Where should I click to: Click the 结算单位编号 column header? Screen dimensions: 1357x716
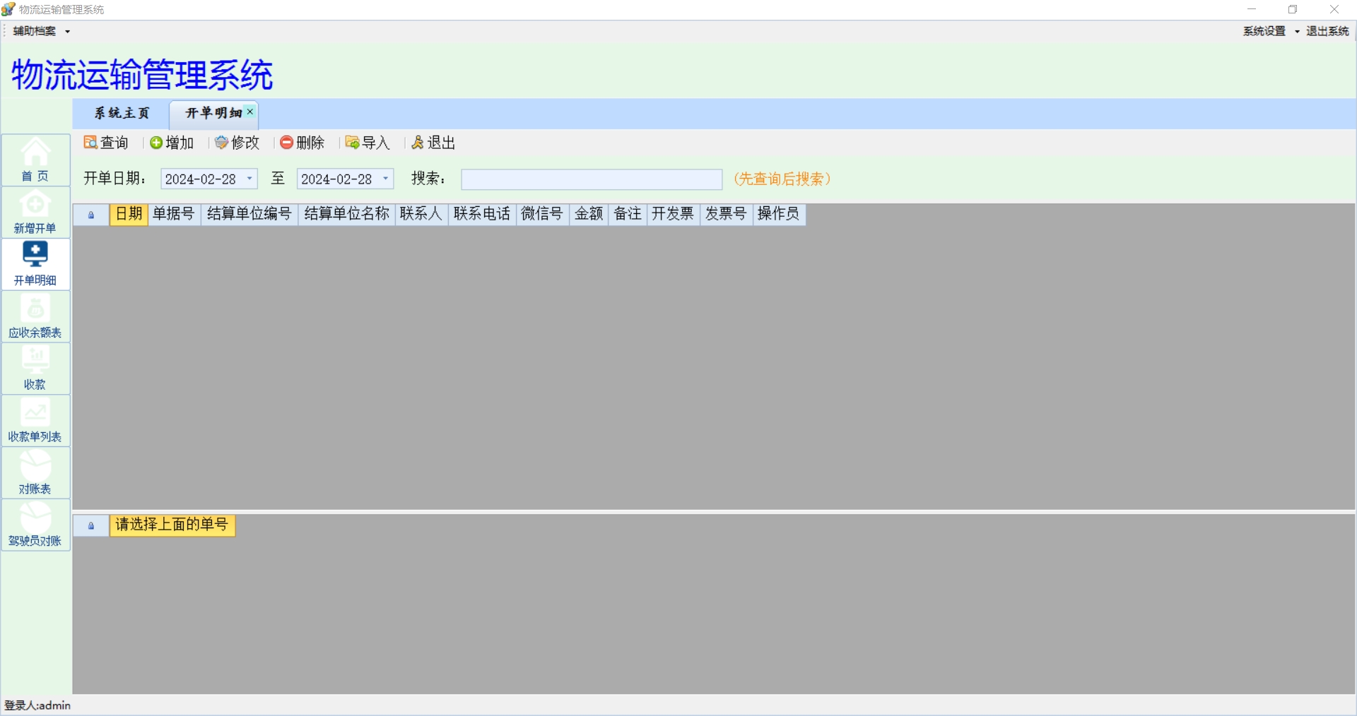(x=249, y=215)
